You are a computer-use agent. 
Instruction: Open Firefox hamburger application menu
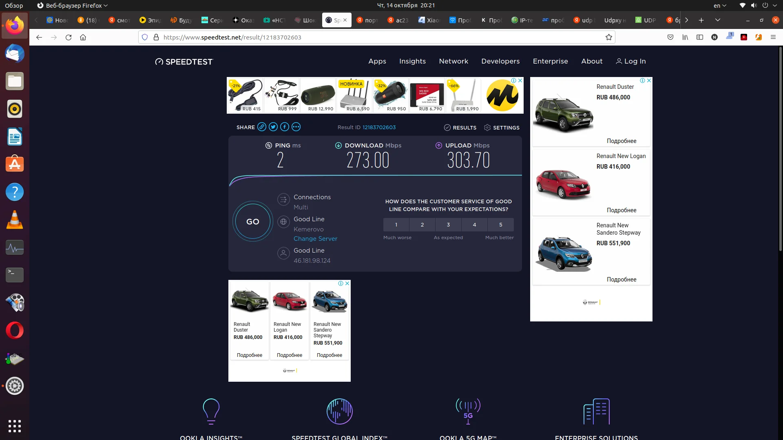773,37
